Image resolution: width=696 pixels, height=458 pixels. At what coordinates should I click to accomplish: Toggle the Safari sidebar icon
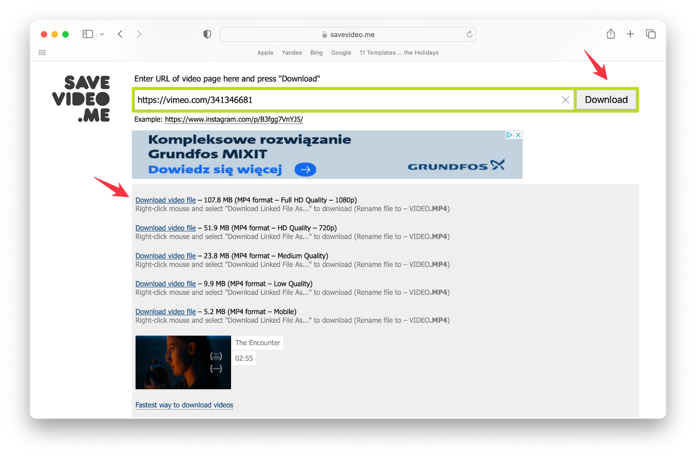point(87,34)
